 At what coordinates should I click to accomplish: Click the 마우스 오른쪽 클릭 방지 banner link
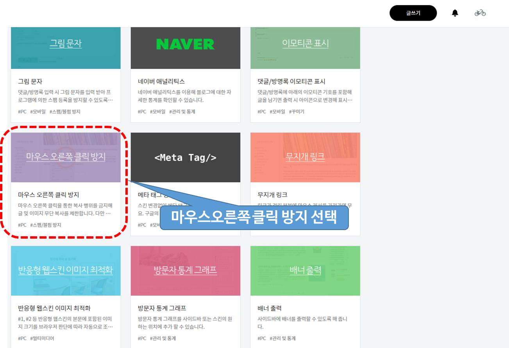[66, 157]
